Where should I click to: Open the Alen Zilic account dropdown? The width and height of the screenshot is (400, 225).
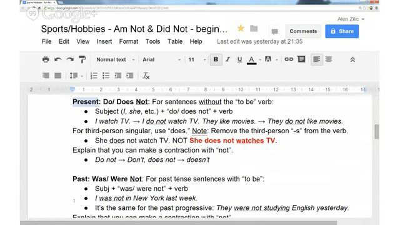tap(351, 19)
